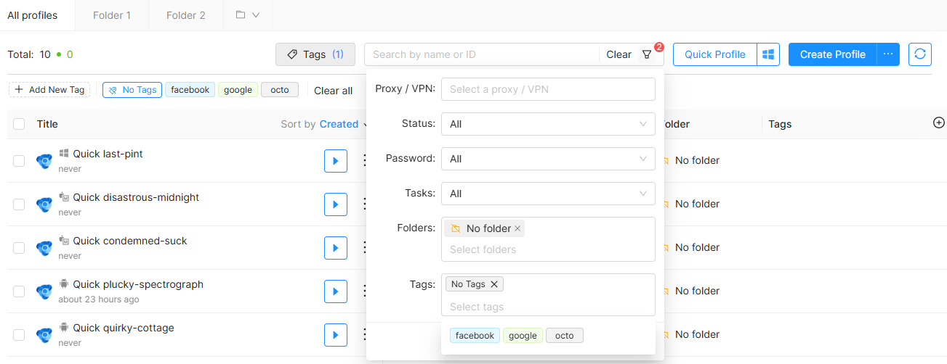Start the Quick disastrous-midnight profile

pos(335,204)
